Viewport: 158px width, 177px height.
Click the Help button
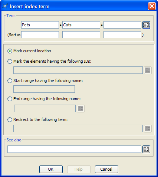pyautogui.click(x=79, y=169)
